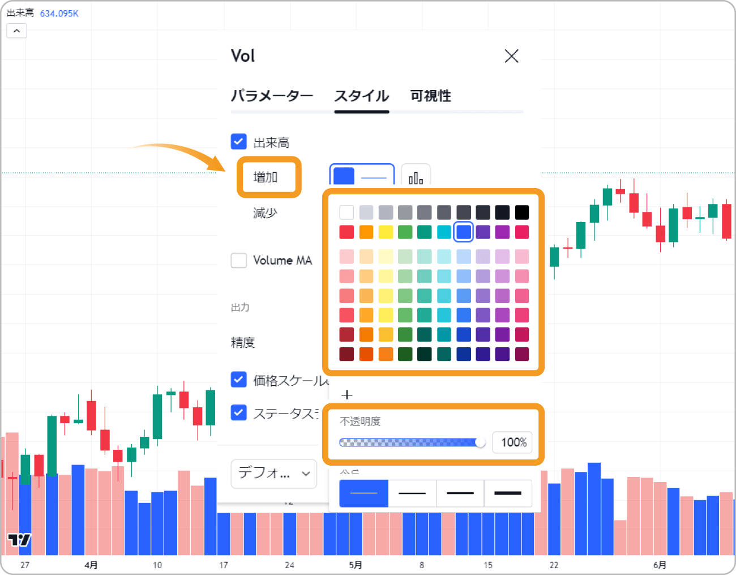Open the 可視性 tab
This screenshot has width=736, height=575.
[x=430, y=96]
